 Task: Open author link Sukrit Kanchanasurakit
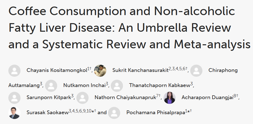140,70
